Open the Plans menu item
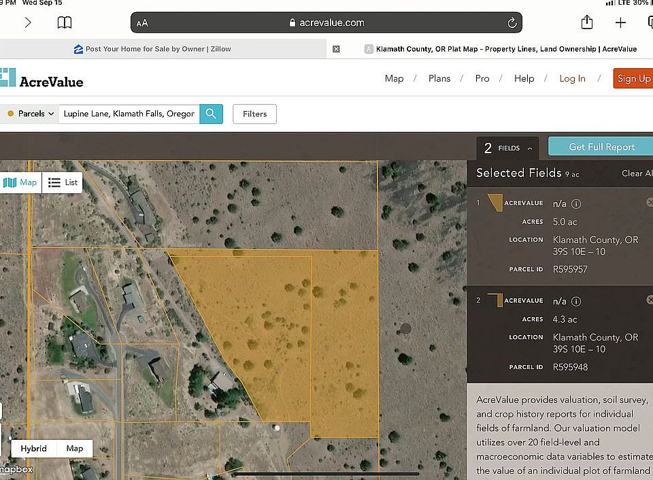This screenshot has width=653, height=480. [439, 78]
